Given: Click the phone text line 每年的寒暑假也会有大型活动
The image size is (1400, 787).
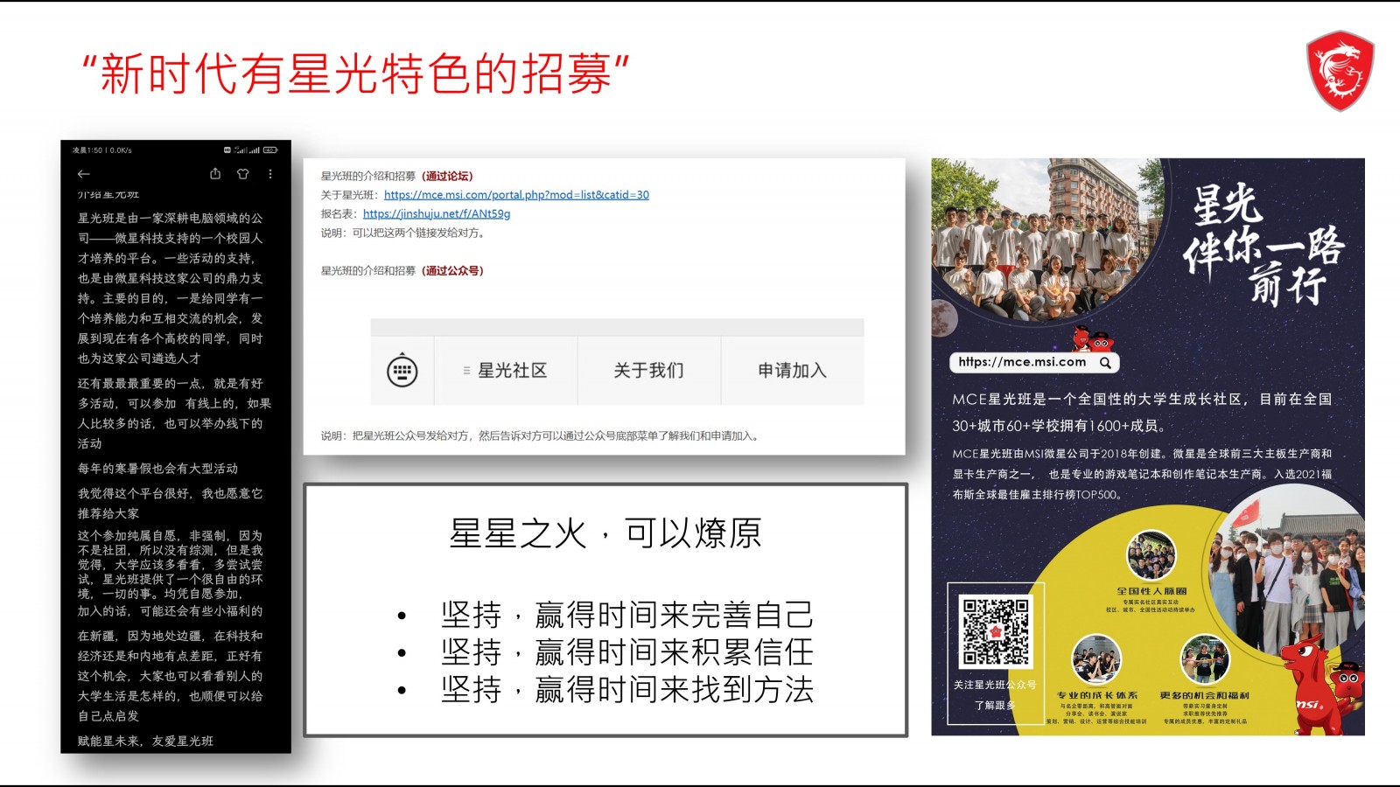Looking at the screenshot, I should (157, 469).
